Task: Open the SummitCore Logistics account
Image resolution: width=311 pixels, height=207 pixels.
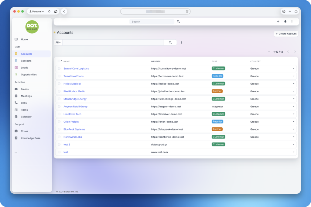Action: (x=76, y=69)
